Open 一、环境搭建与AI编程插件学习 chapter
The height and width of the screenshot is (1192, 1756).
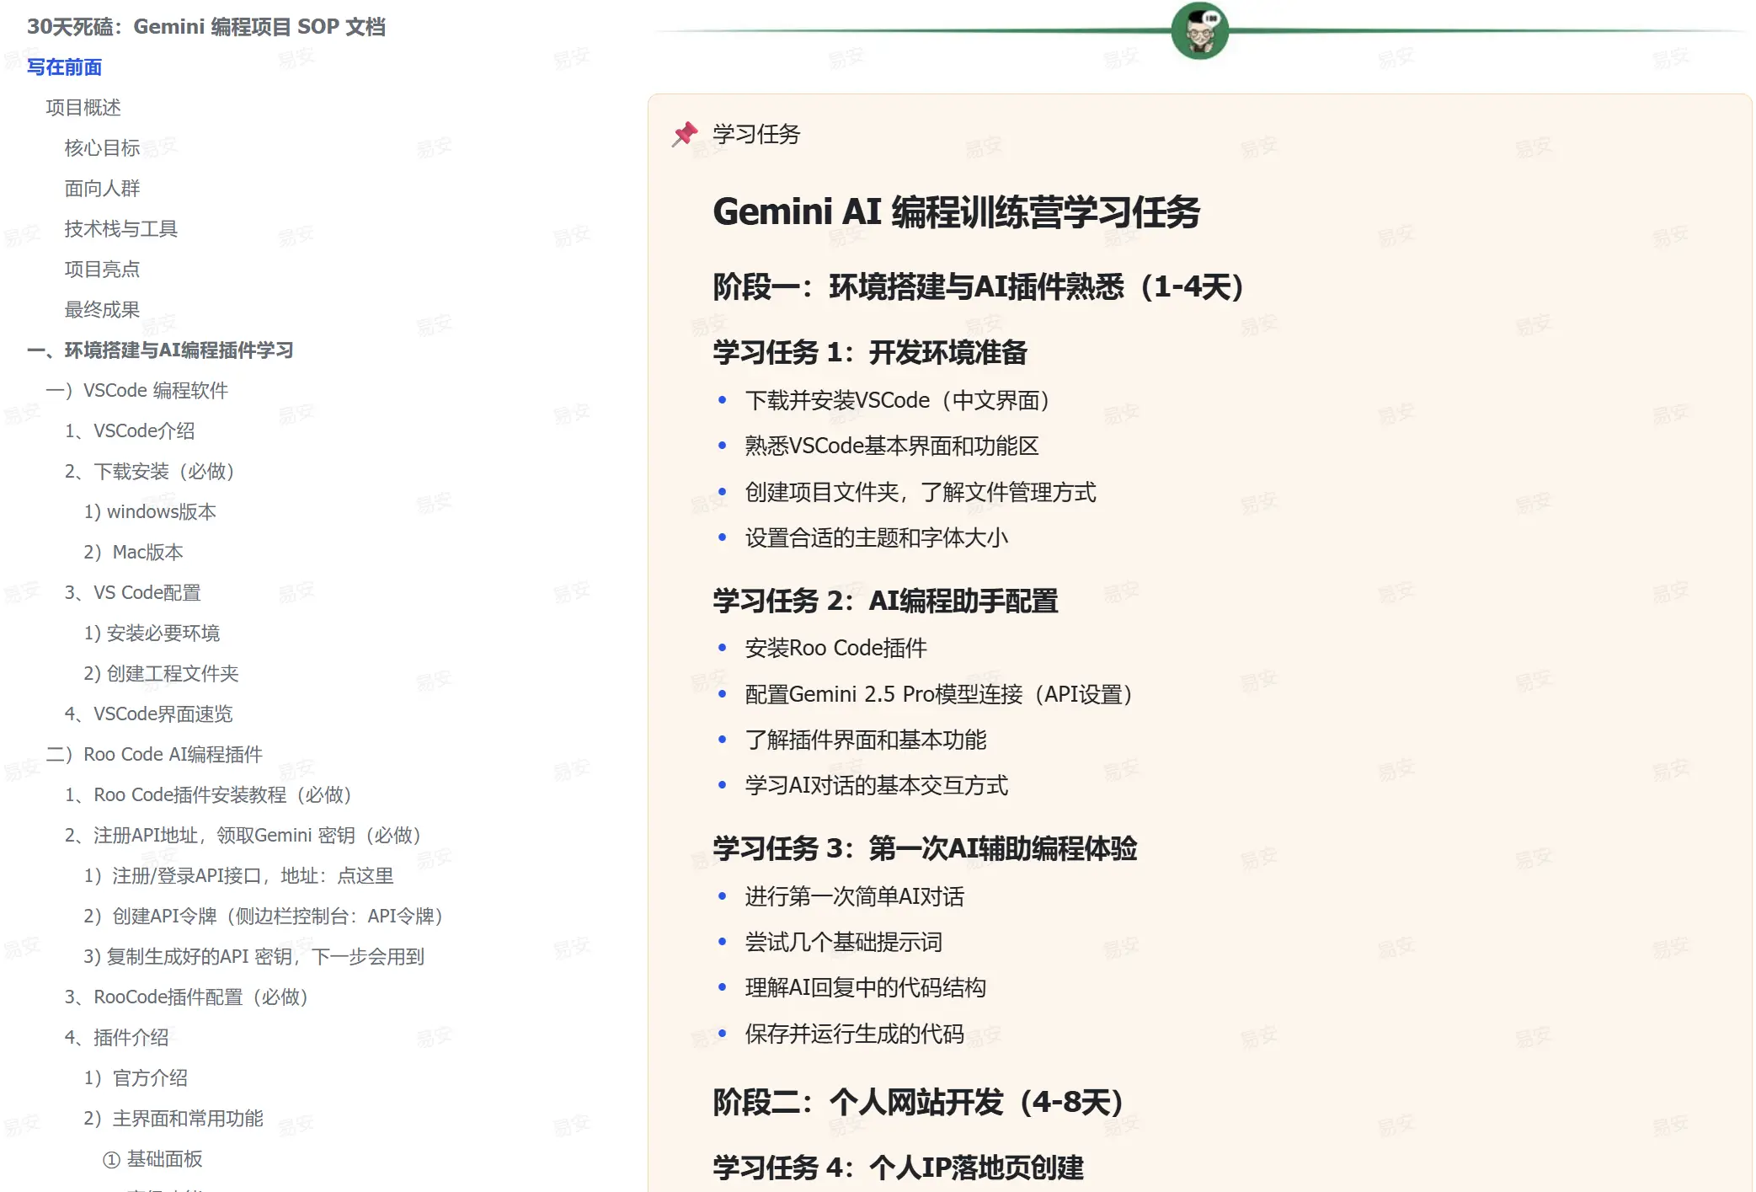pyautogui.click(x=160, y=350)
